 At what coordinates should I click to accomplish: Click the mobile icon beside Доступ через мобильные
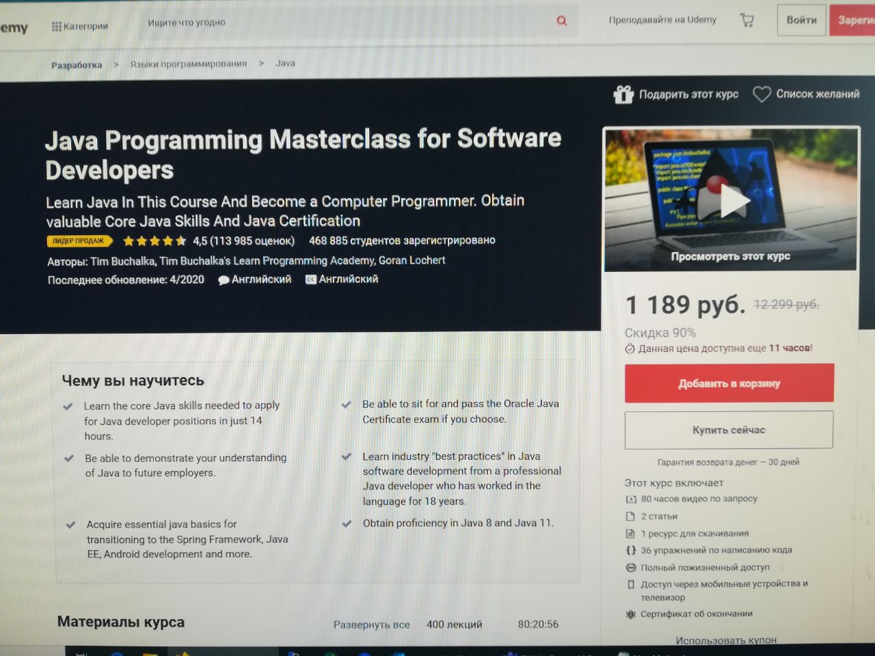click(631, 584)
